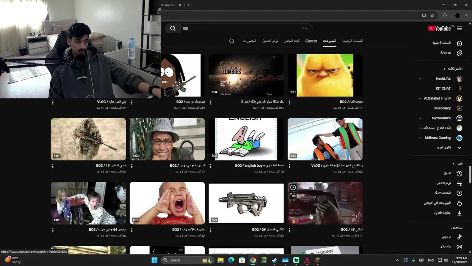Open the Live broadcast icon under Explore
472x266 pixels.
click(459, 246)
